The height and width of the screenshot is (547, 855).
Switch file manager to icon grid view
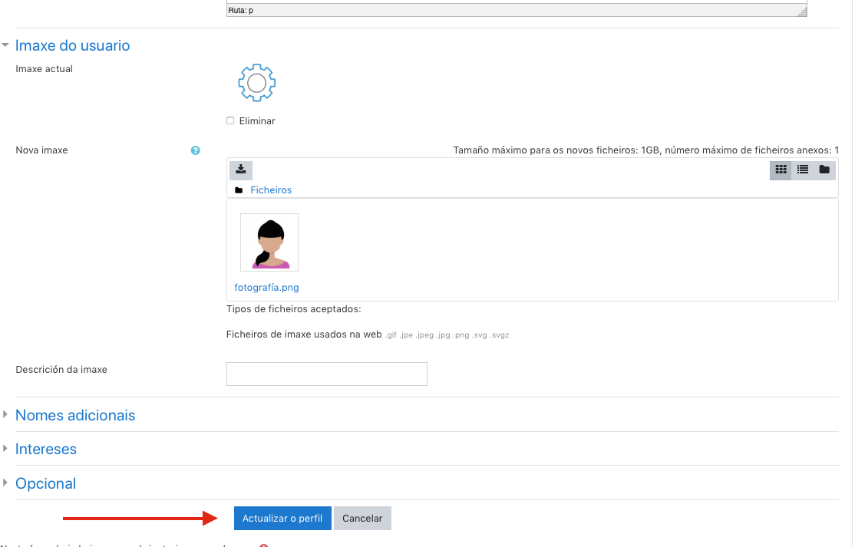[781, 170]
